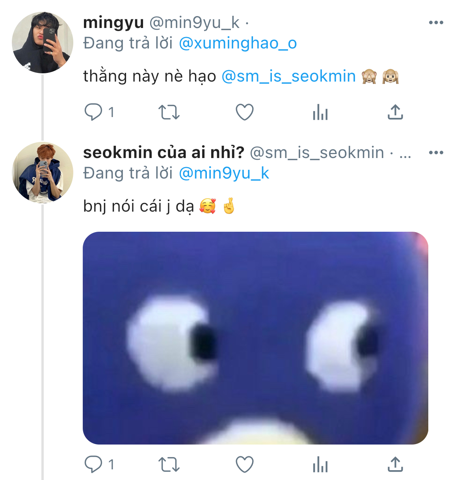Reply to seokmin's tweet

click(93, 464)
